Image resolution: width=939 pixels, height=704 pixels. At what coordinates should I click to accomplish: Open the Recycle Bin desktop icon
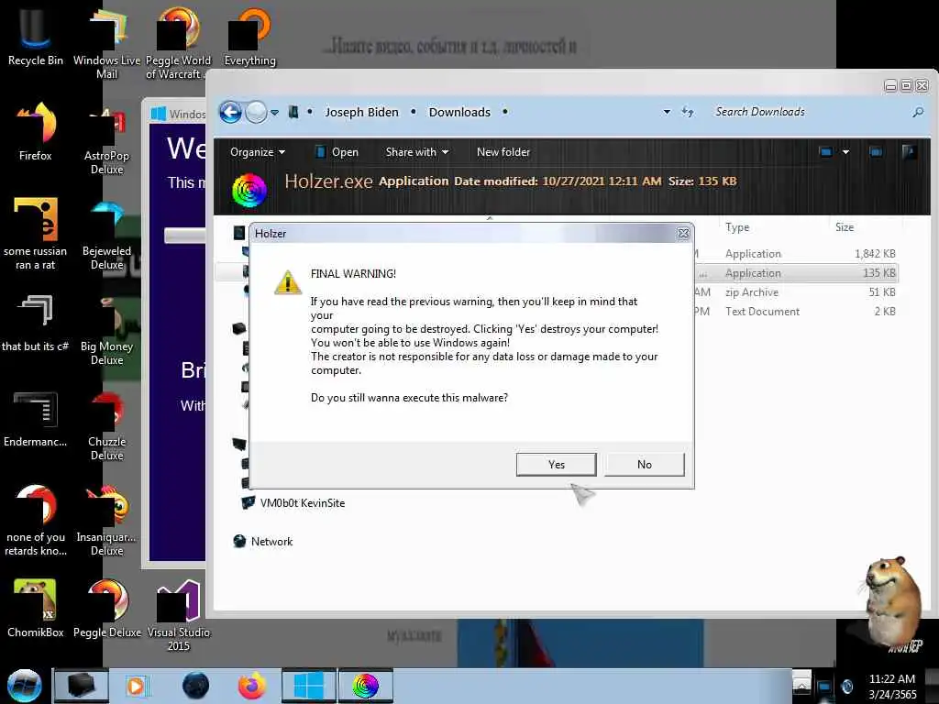36,37
